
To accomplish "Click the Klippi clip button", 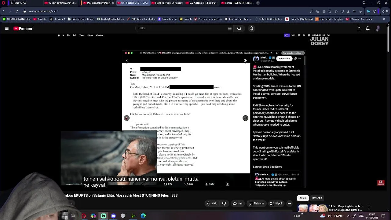I will pyautogui.click(x=276, y=204).
